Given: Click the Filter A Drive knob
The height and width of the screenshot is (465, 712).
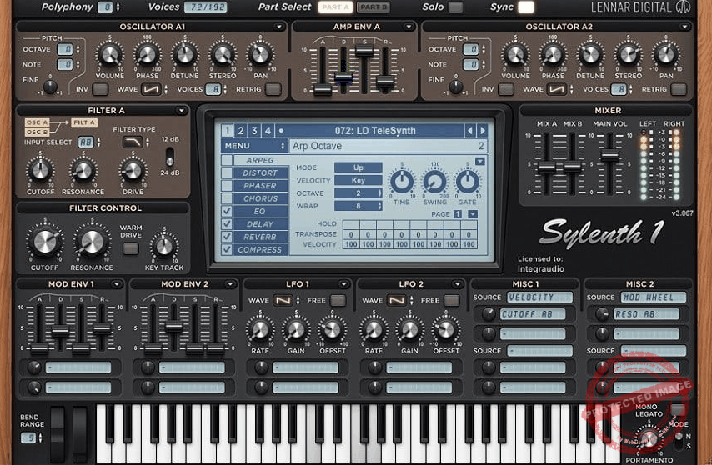Looking at the screenshot, I should pyautogui.click(x=133, y=171).
